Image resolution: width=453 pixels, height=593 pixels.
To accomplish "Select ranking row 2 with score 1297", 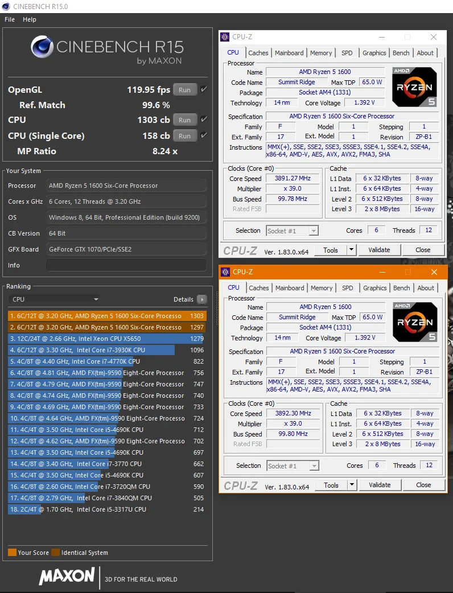I will [x=107, y=327].
